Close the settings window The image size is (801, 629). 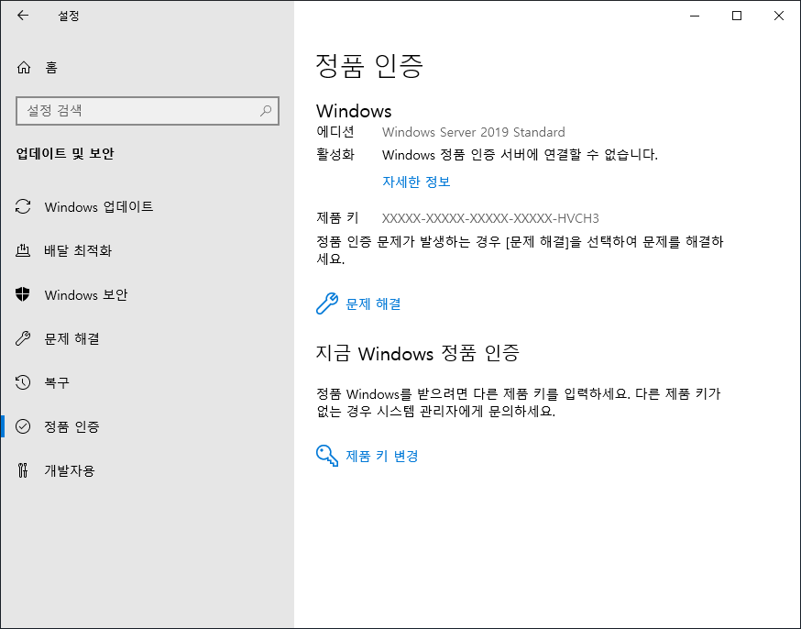[778, 16]
